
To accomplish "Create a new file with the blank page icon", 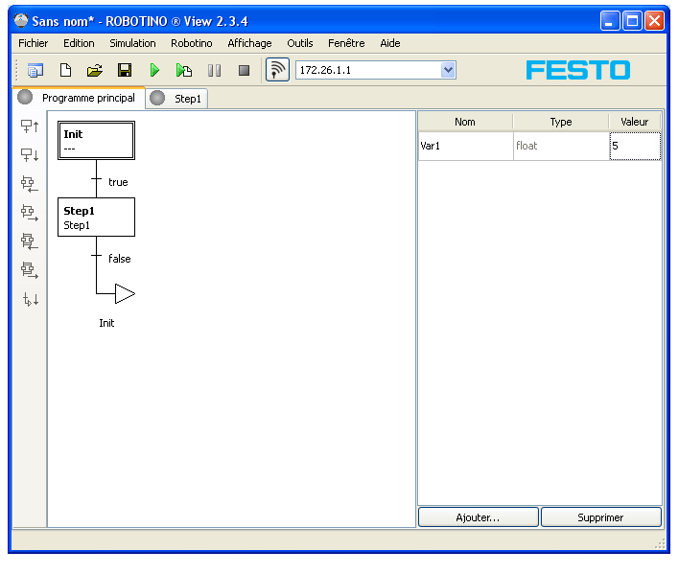I will [65, 70].
